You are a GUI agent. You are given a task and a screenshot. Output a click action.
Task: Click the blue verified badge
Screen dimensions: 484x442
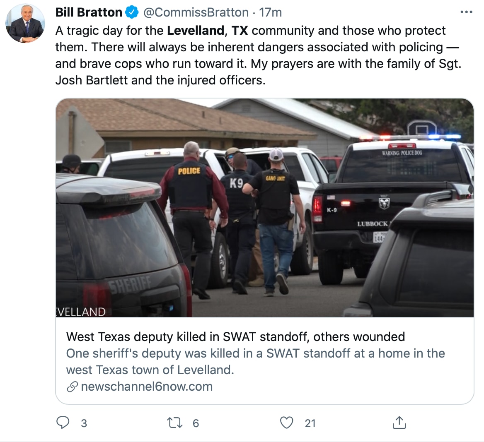(132, 12)
